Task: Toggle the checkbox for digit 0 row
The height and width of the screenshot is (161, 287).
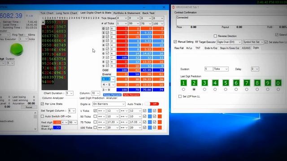Action: (x=108, y=29)
